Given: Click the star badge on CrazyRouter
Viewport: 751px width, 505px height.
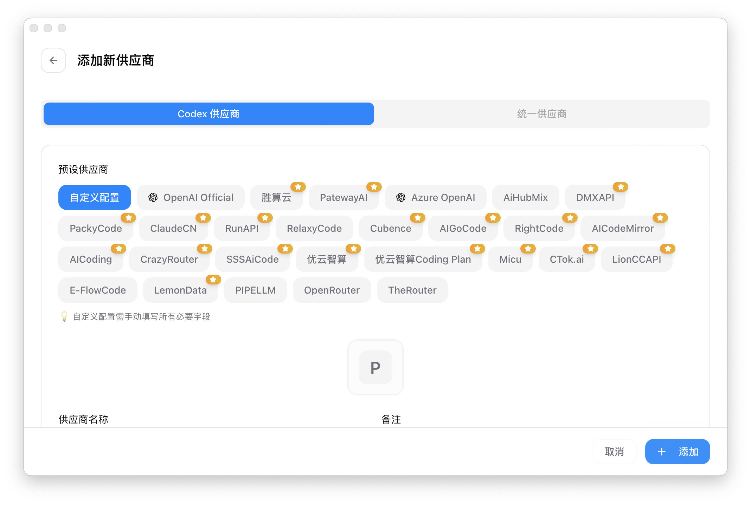Looking at the screenshot, I should click(205, 249).
